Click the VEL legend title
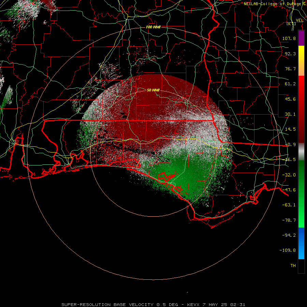Screen dimensions: 307x307 (x=299, y=20)
